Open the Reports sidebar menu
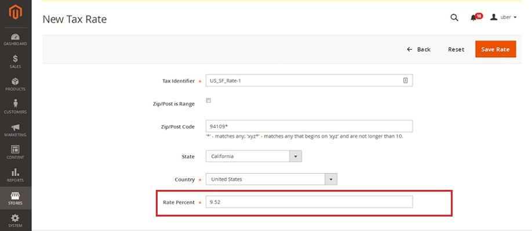The image size is (532, 231). tap(15, 175)
